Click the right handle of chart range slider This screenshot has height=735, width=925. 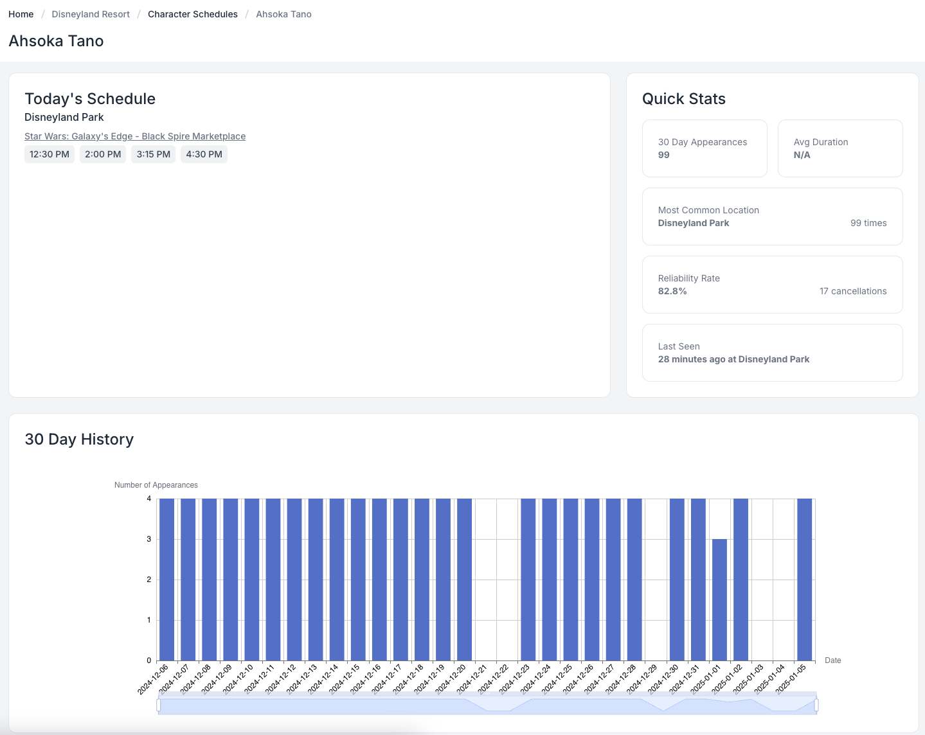[816, 705]
